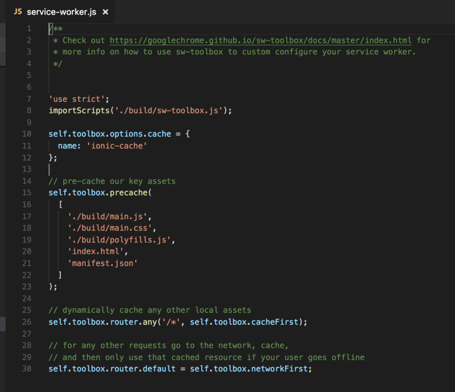Screen dimensions: 455x392
Task: Click the importScripts function call
Action: point(79,110)
